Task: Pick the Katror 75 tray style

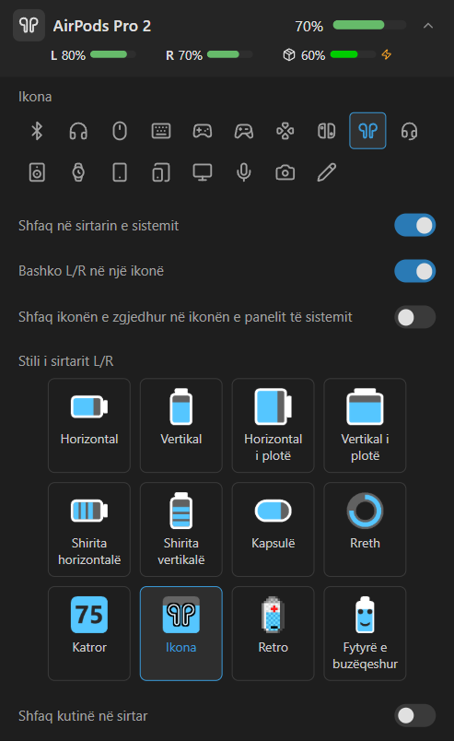Action: click(x=89, y=633)
